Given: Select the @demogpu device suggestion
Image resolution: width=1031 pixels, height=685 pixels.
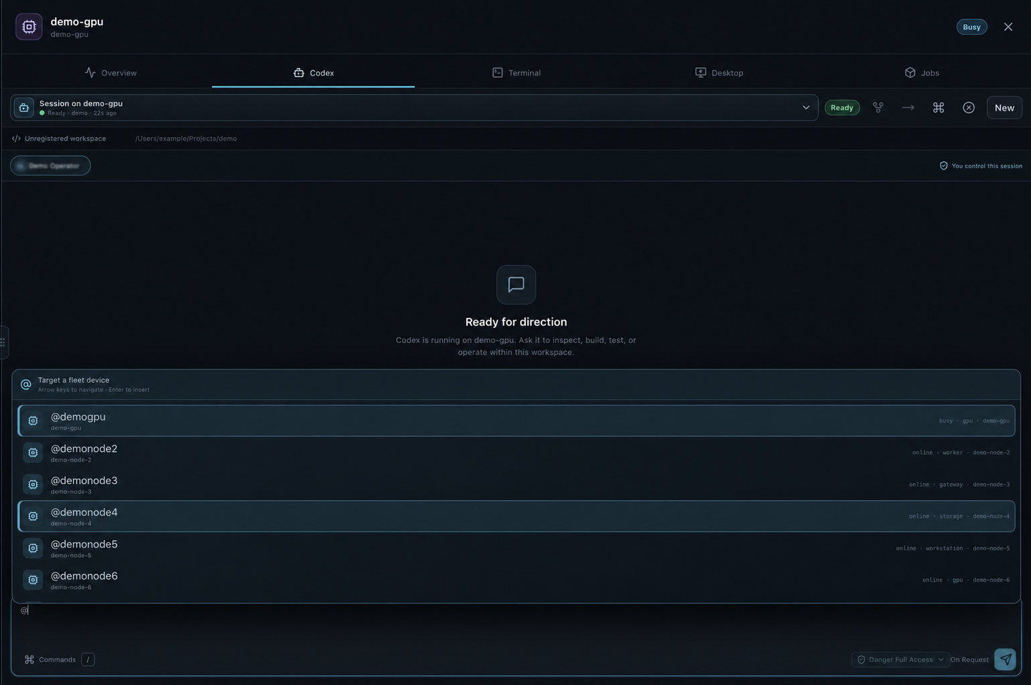Looking at the screenshot, I should [516, 421].
